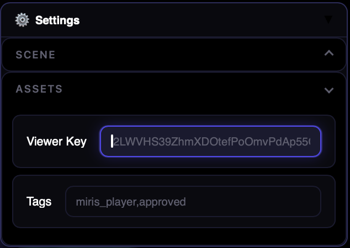Focus the Viewer Key input field
The image size is (350, 248).
(210, 142)
